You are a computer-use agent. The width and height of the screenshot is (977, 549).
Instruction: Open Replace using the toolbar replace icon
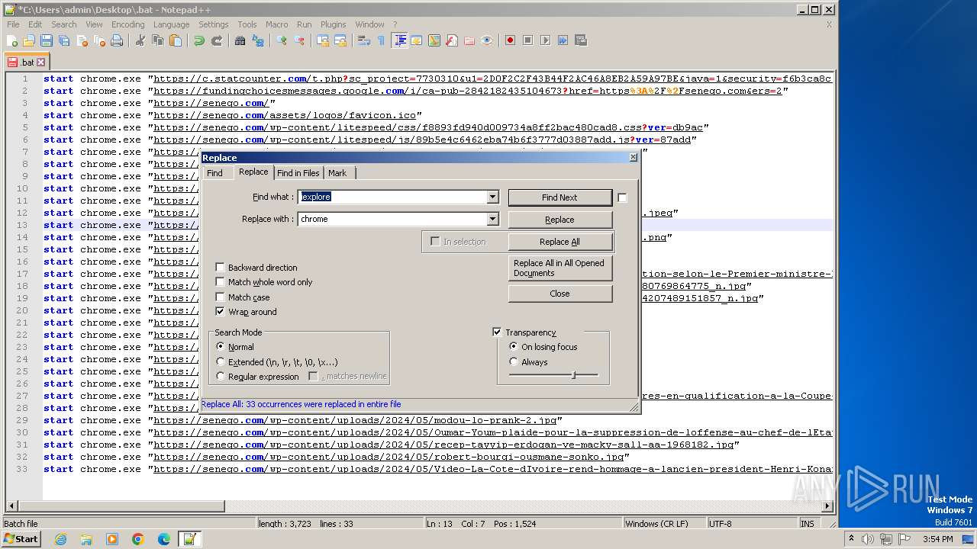click(x=258, y=40)
